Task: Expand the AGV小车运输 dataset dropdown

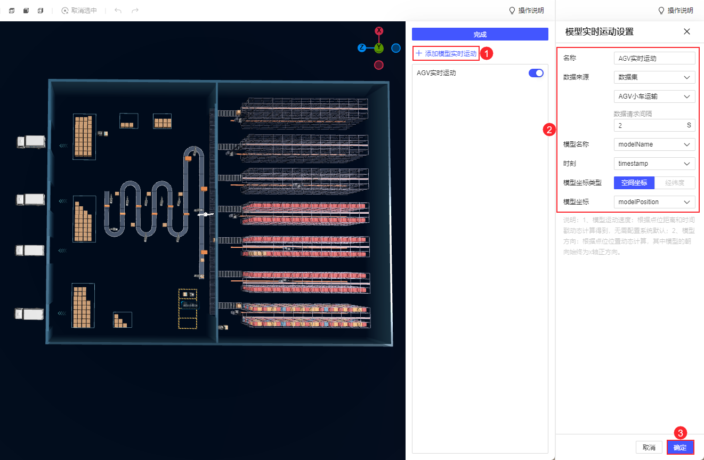Action: pyautogui.click(x=654, y=96)
